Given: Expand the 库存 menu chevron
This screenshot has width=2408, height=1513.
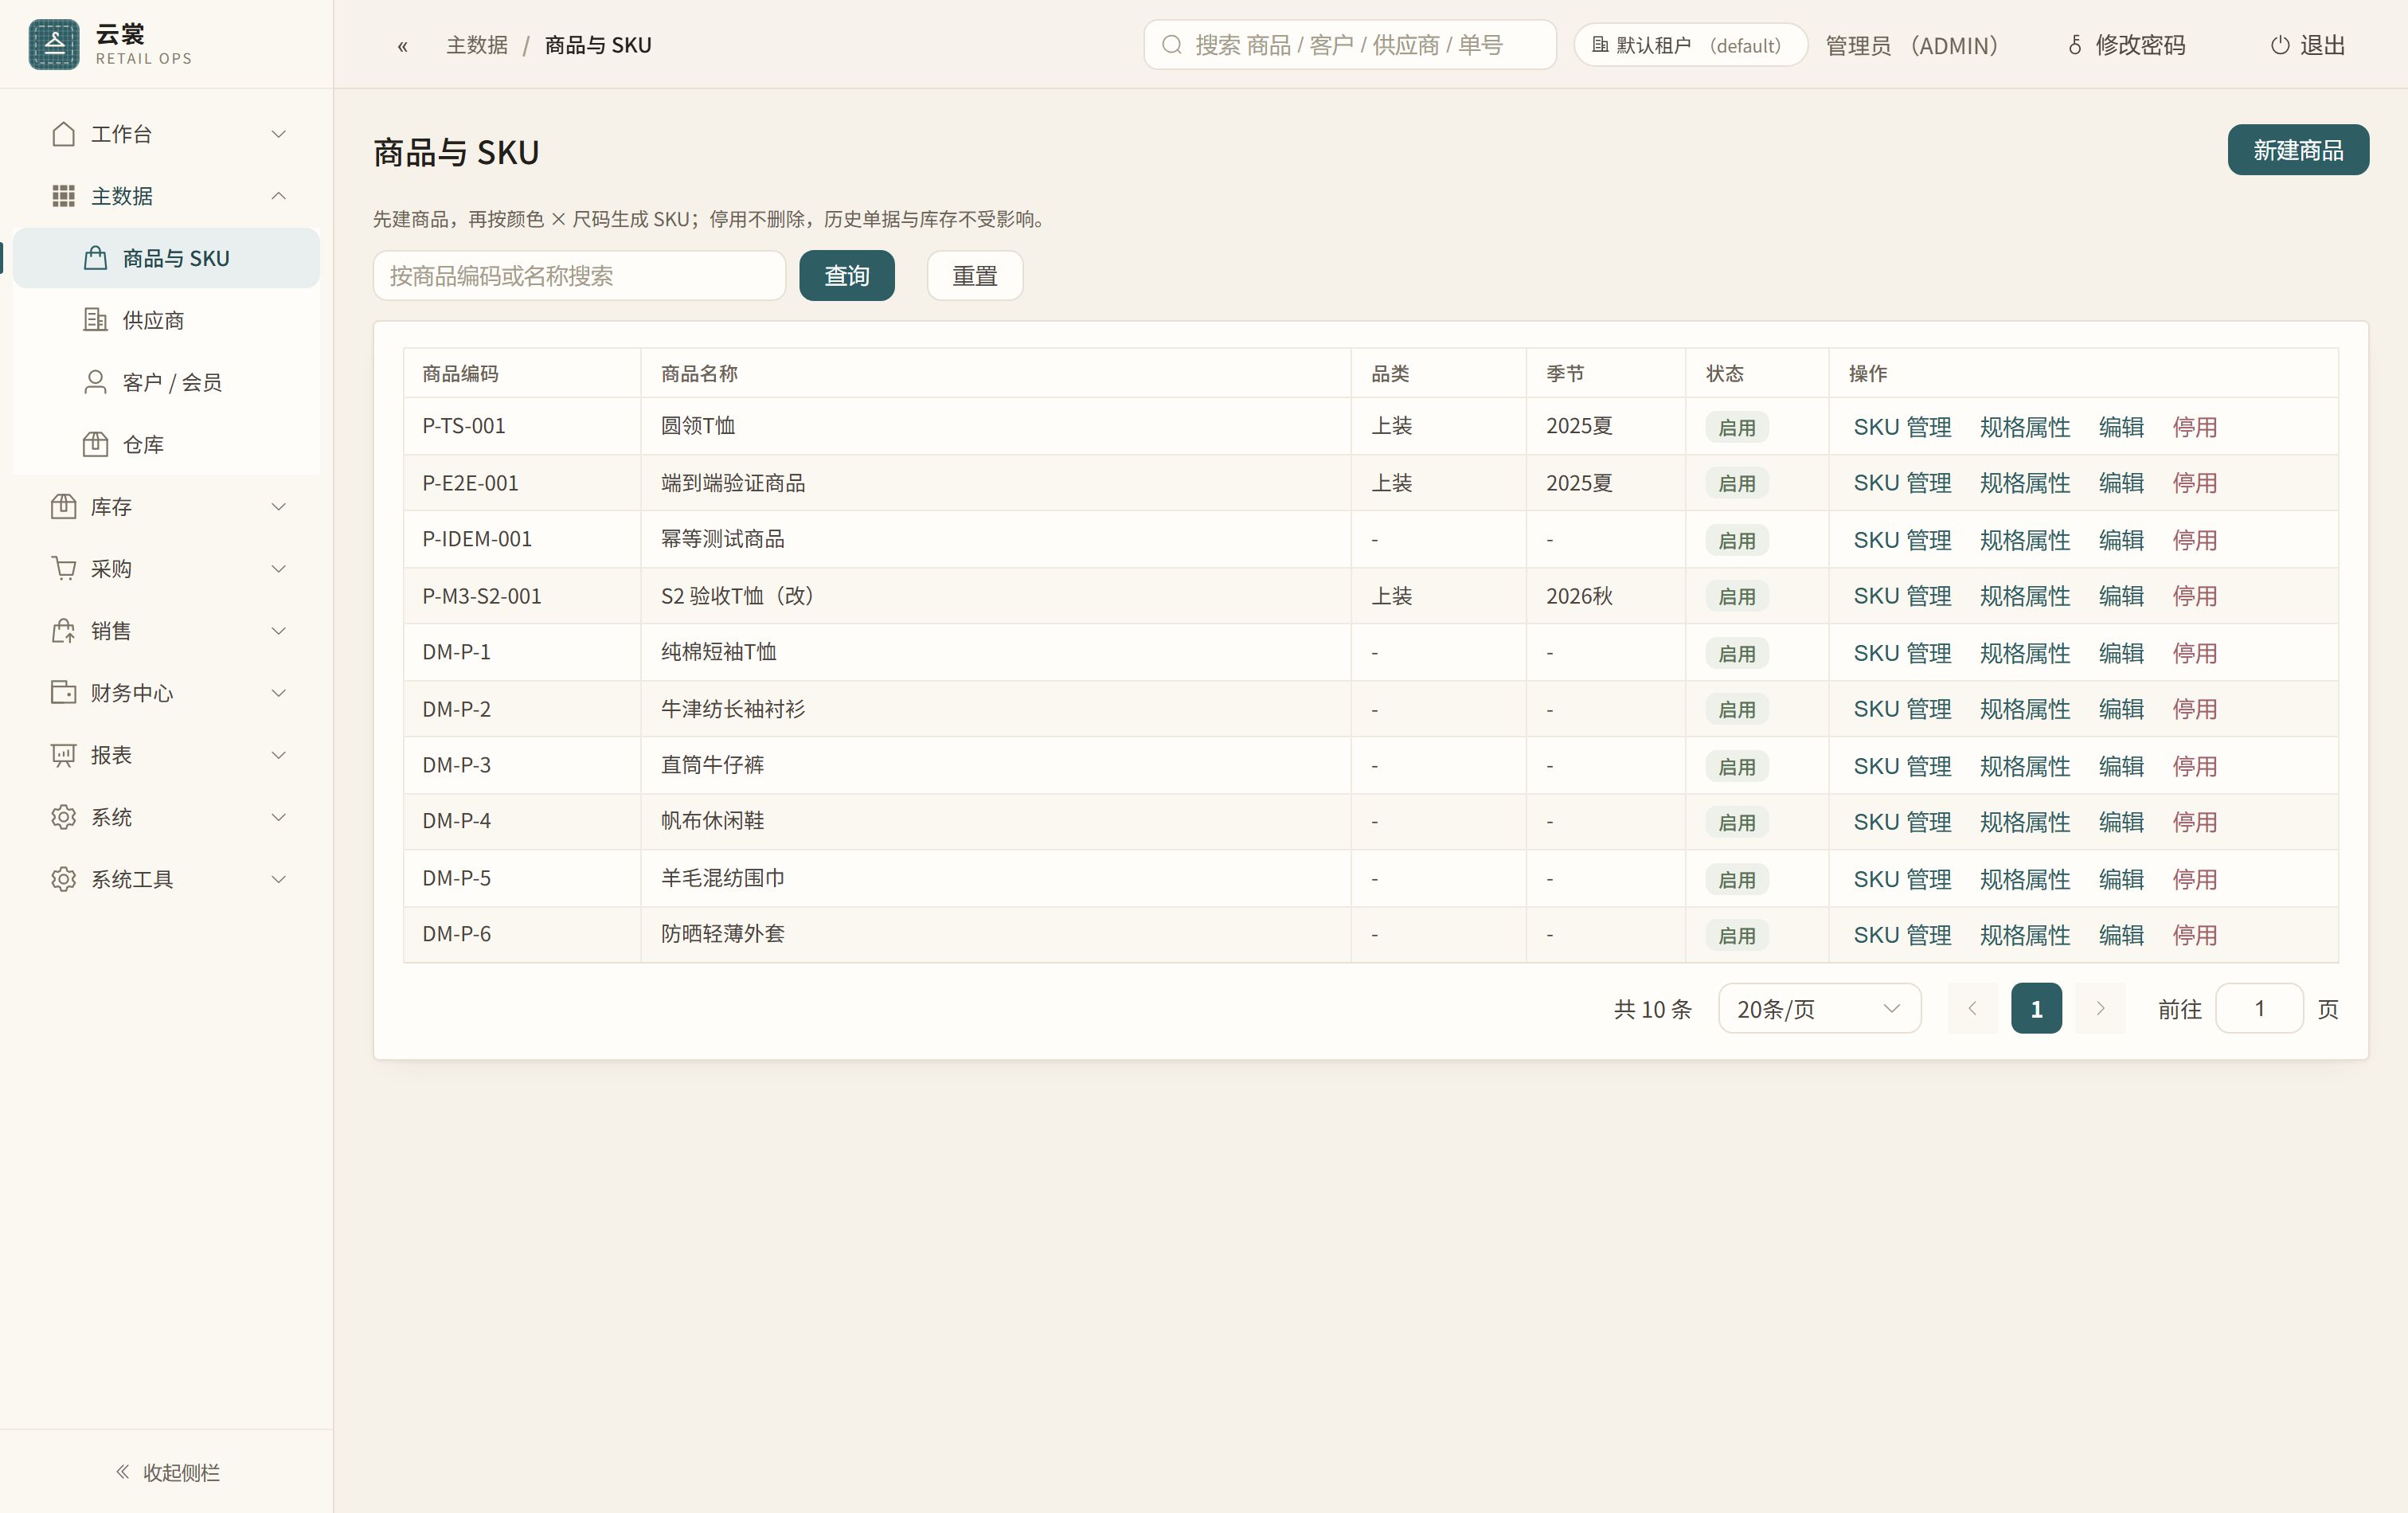Looking at the screenshot, I should tap(279, 507).
